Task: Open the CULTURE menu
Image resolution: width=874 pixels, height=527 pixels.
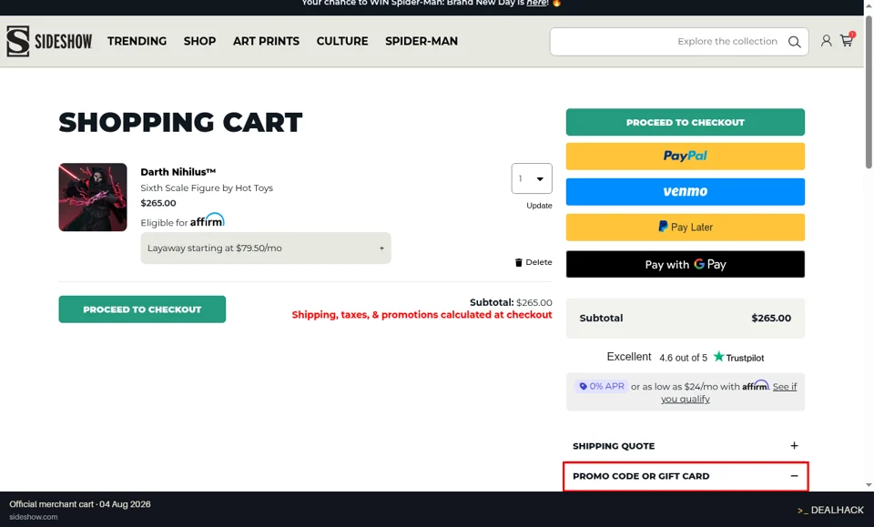Action: (342, 41)
